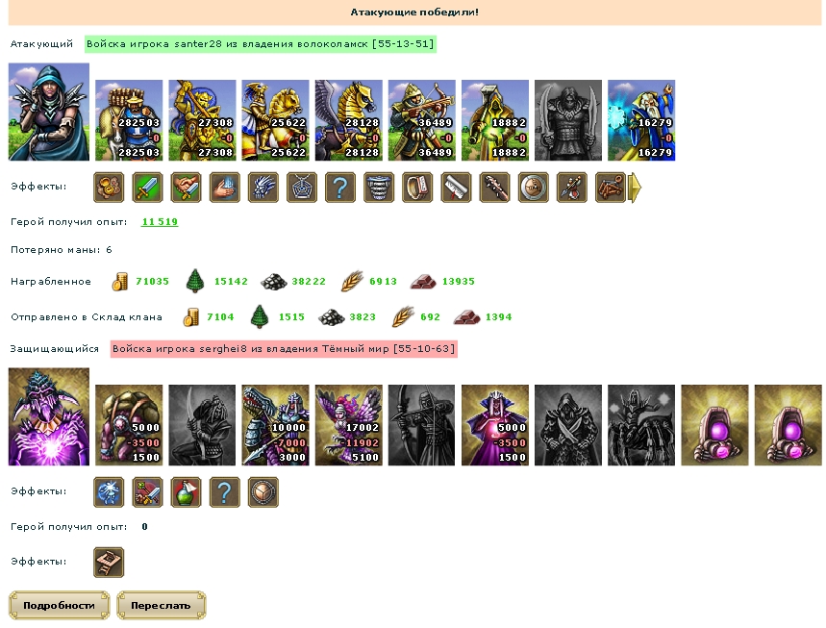Click the spiked club effect icon
The height and width of the screenshot is (628, 826).
point(494,188)
